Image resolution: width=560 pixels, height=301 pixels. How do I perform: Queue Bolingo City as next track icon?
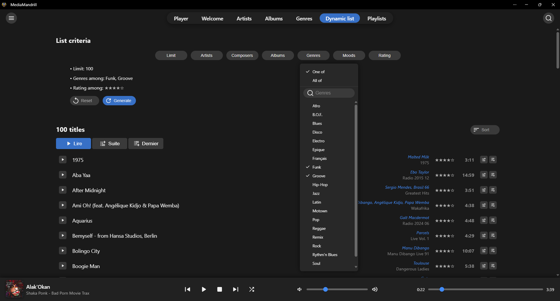484,251
